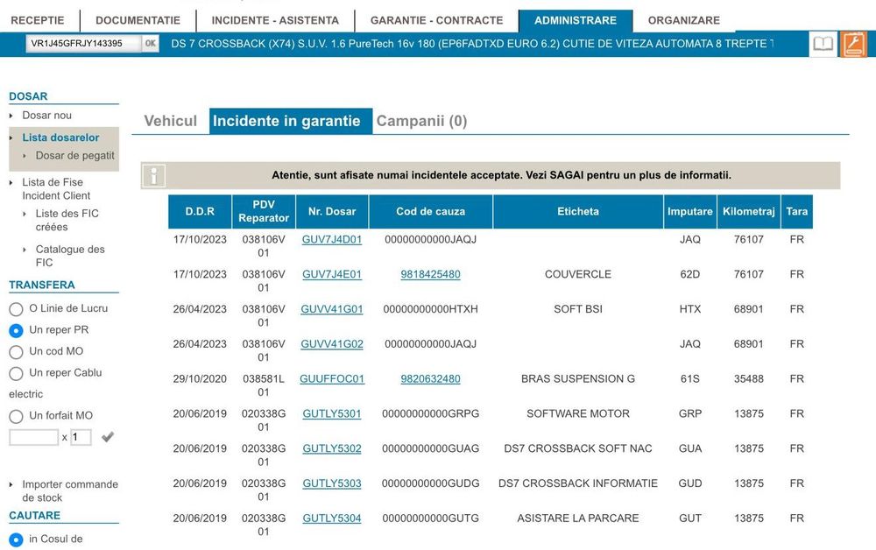Screen dimensions: 876x550
Task: Open the ORGANIZARE tab
Action: [x=684, y=21]
